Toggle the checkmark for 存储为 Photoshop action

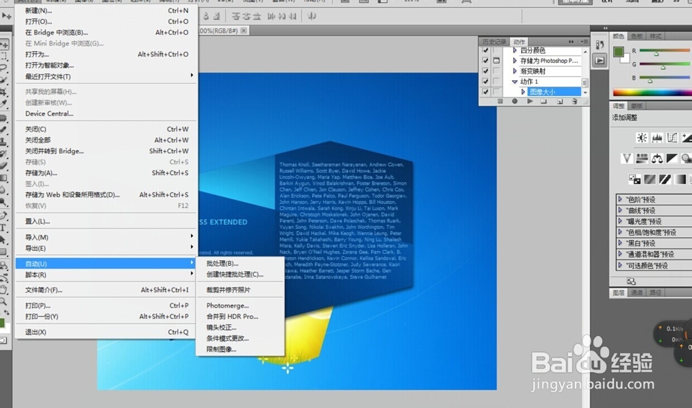click(x=486, y=60)
